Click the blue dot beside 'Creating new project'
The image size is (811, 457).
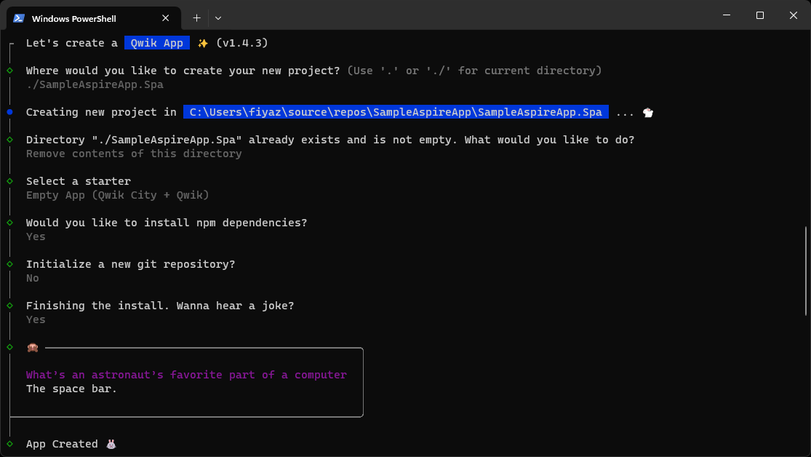coord(10,112)
